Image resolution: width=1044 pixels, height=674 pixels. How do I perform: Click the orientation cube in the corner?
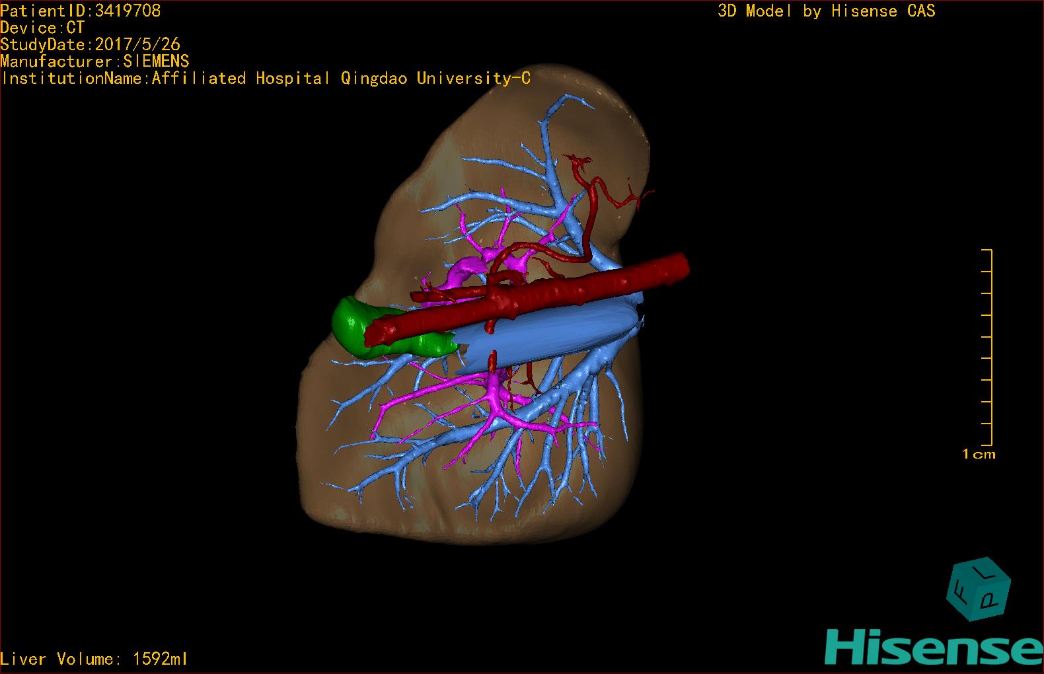click(979, 590)
